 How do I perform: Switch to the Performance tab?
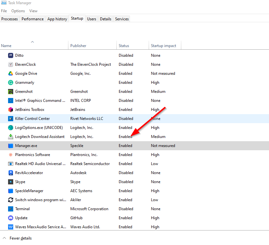[33, 19]
